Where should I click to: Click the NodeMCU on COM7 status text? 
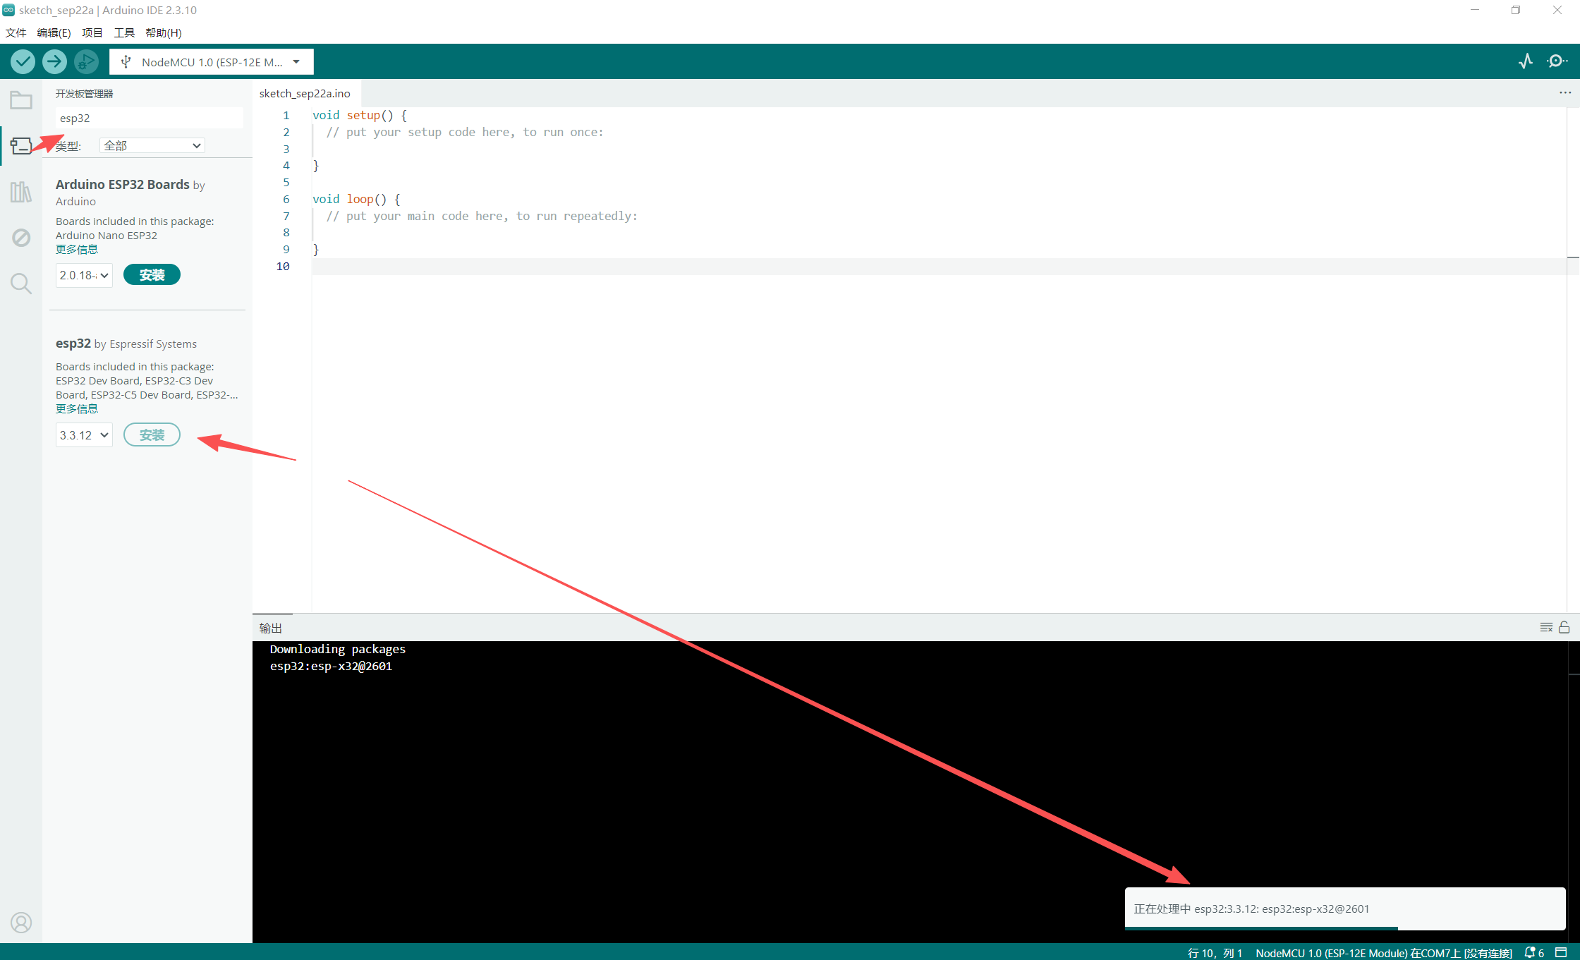[1384, 953]
